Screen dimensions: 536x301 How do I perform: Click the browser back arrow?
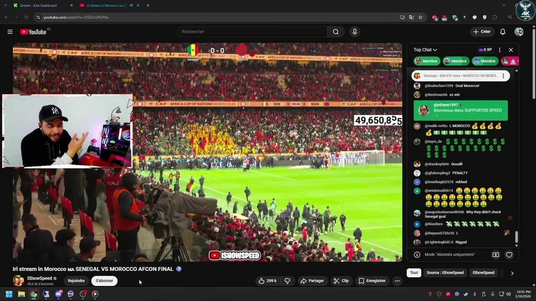(x=6, y=17)
